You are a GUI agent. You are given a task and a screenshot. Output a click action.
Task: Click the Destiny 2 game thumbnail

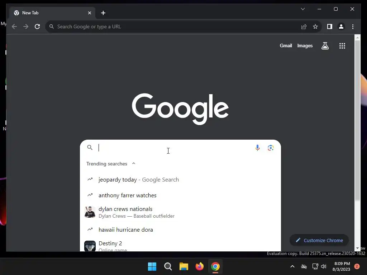click(x=90, y=246)
